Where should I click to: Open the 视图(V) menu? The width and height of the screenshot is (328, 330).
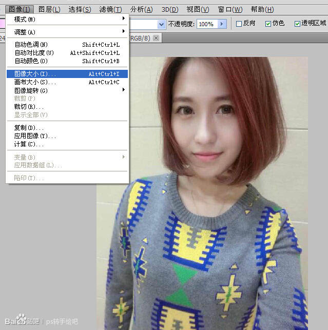pyautogui.click(x=198, y=9)
